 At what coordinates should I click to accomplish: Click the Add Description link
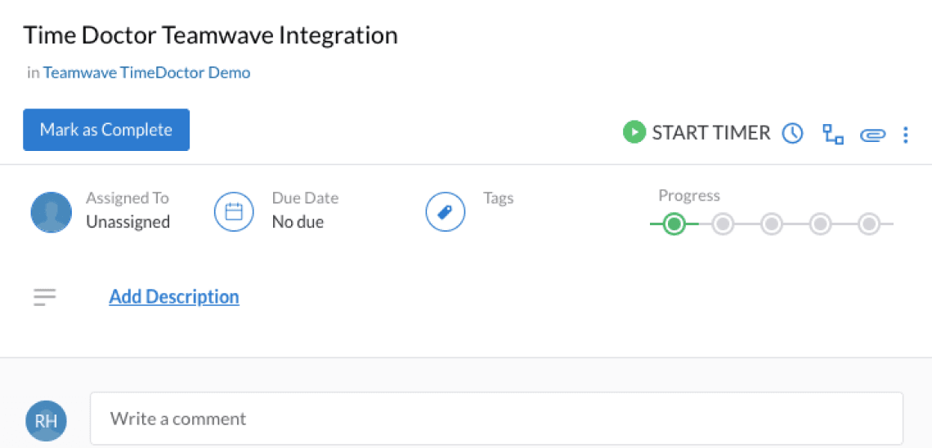click(x=174, y=297)
